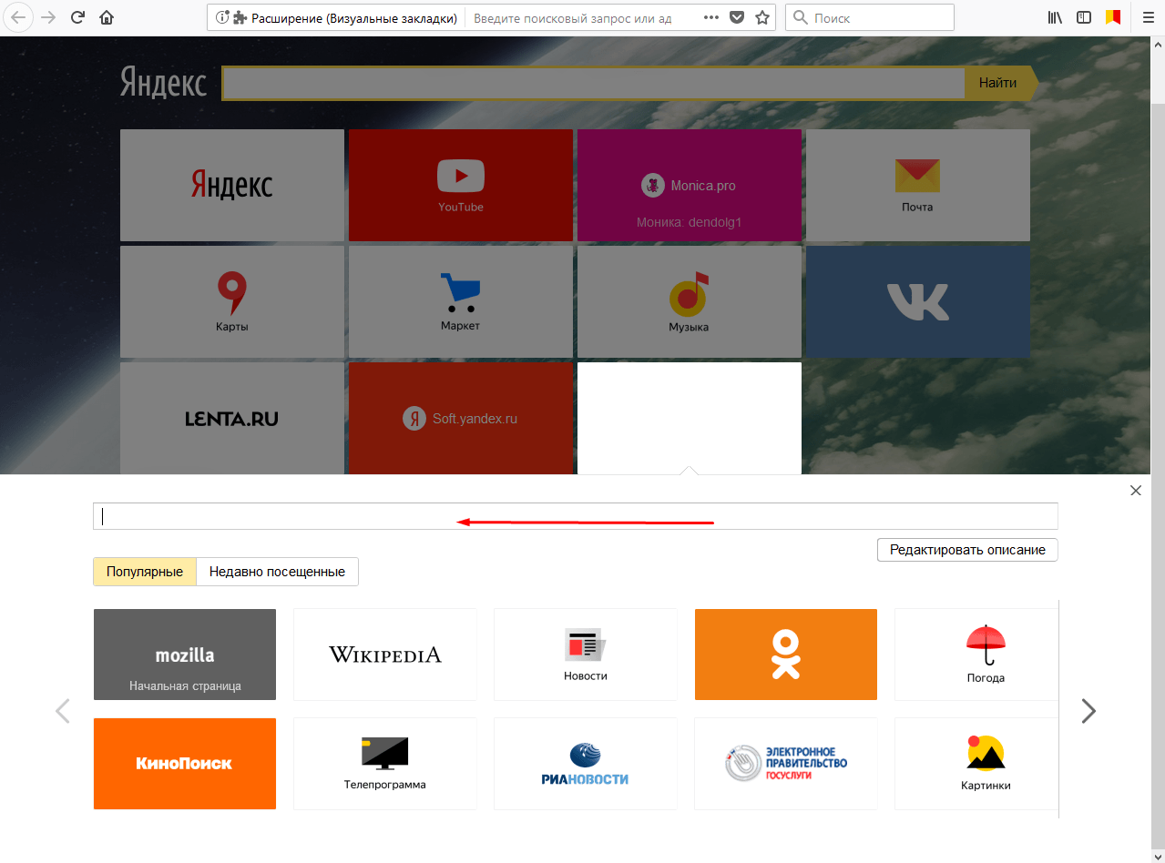Image resolution: width=1165 pixels, height=863 pixels.
Task: Go back with the browser back arrow
Action: tap(19, 17)
